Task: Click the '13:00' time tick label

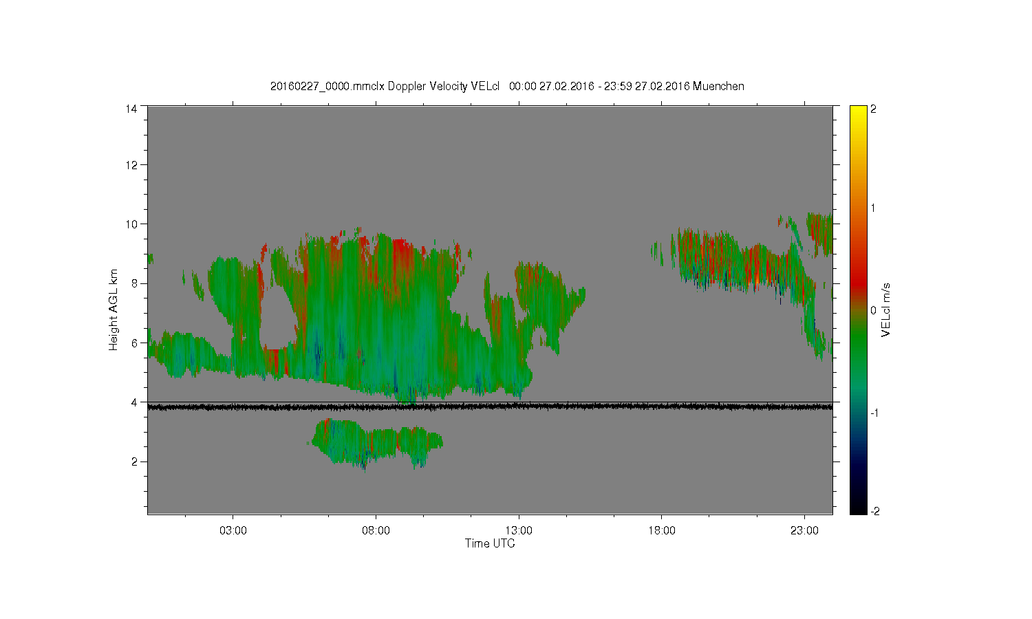Action: [519, 531]
